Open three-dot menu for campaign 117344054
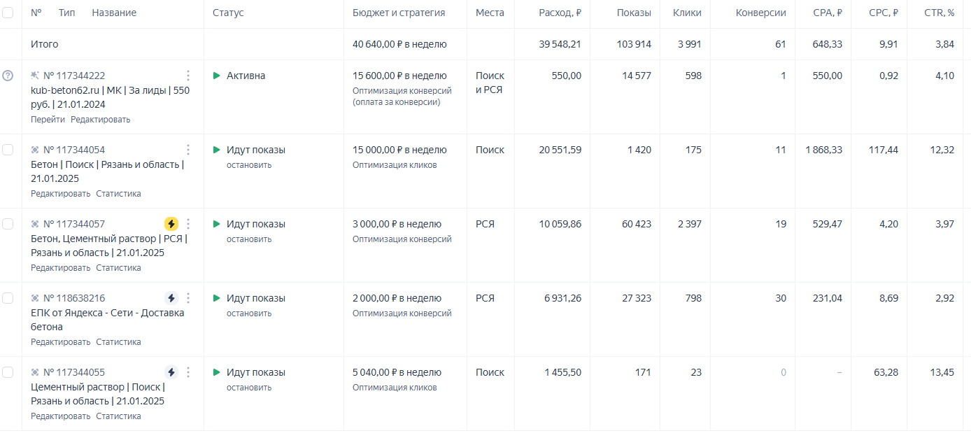This screenshot has width=971, height=438. click(187, 150)
